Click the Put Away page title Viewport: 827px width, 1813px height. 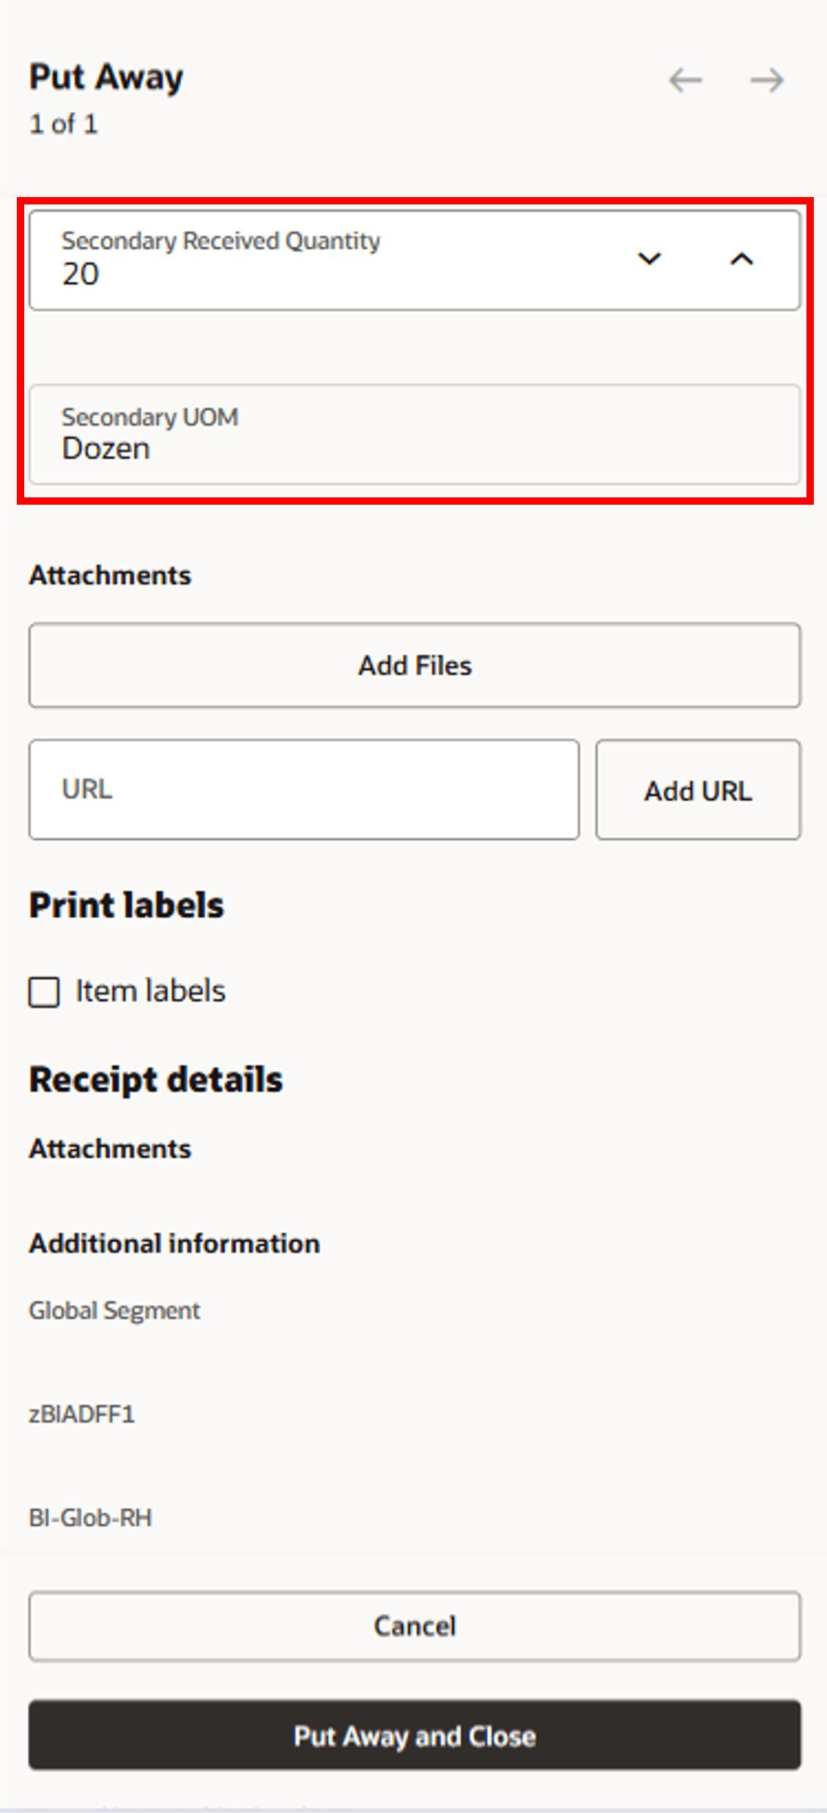(x=105, y=76)
